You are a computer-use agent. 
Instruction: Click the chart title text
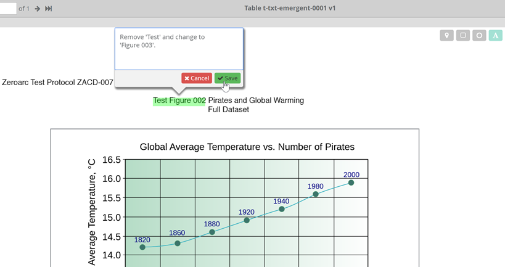click(247, 147)
